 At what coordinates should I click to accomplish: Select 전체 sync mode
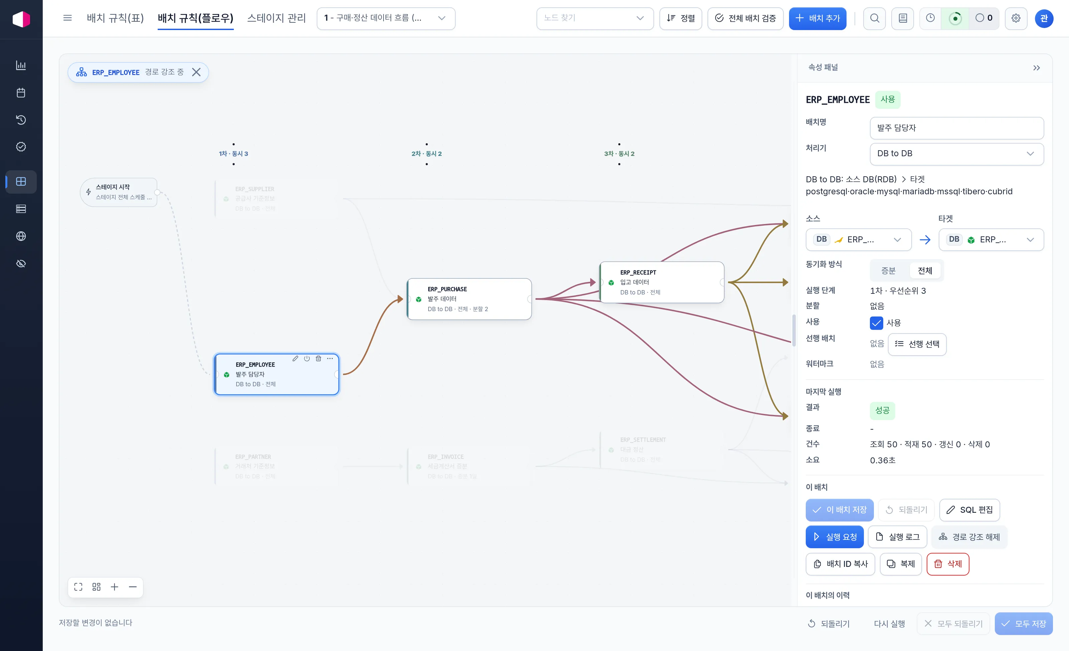point(925,271)
